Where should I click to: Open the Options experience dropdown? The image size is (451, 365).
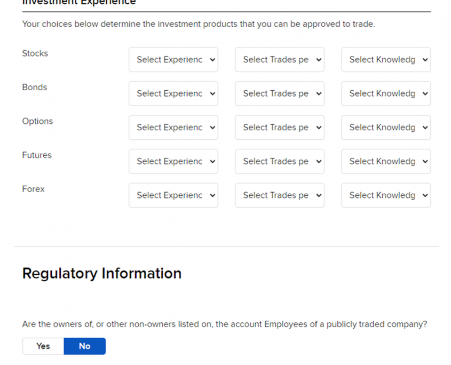coord(173,128)
